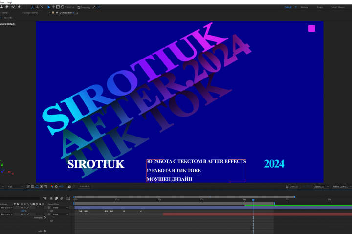Toggle Draft 3D mode
352x234 pixels.
coord(292,187)
